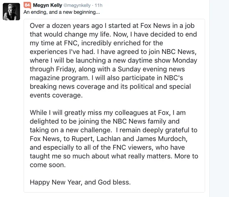
Task: Open the embedded statement image card
Action: [x=114, y=104]
